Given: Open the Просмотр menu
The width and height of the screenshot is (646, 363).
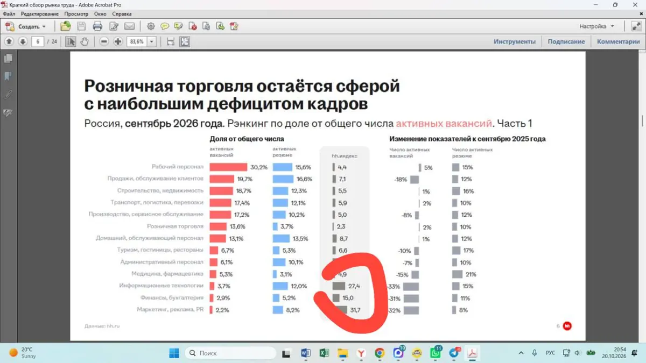Looking at the screenshot, I should tap(76, 13).
